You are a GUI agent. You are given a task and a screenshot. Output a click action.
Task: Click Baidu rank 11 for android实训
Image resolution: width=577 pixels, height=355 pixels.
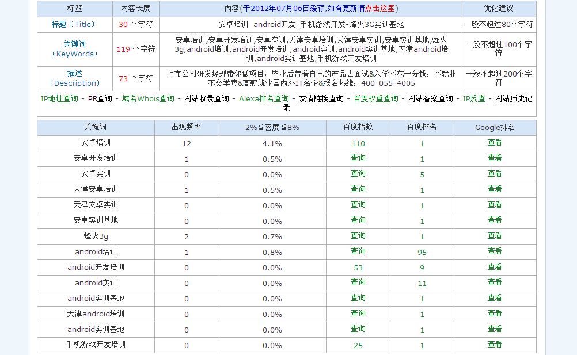[x=422, y=283]
